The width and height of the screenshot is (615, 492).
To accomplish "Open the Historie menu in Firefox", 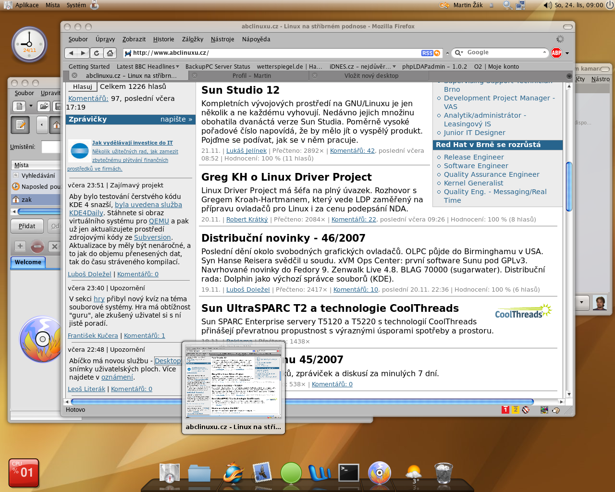I will [x=164, y=39].
